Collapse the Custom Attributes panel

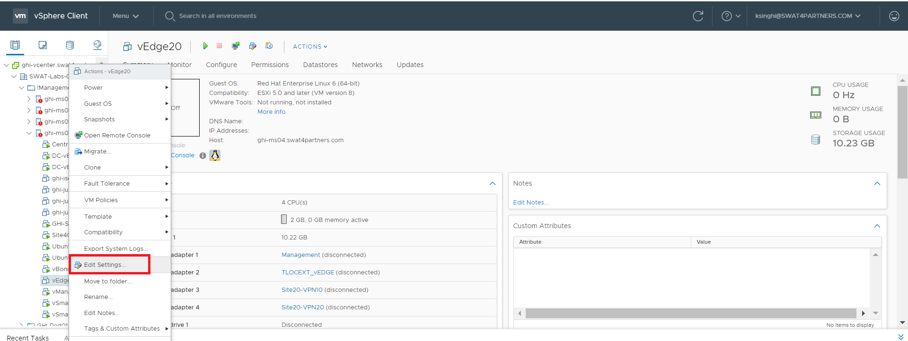pos(877,226)
